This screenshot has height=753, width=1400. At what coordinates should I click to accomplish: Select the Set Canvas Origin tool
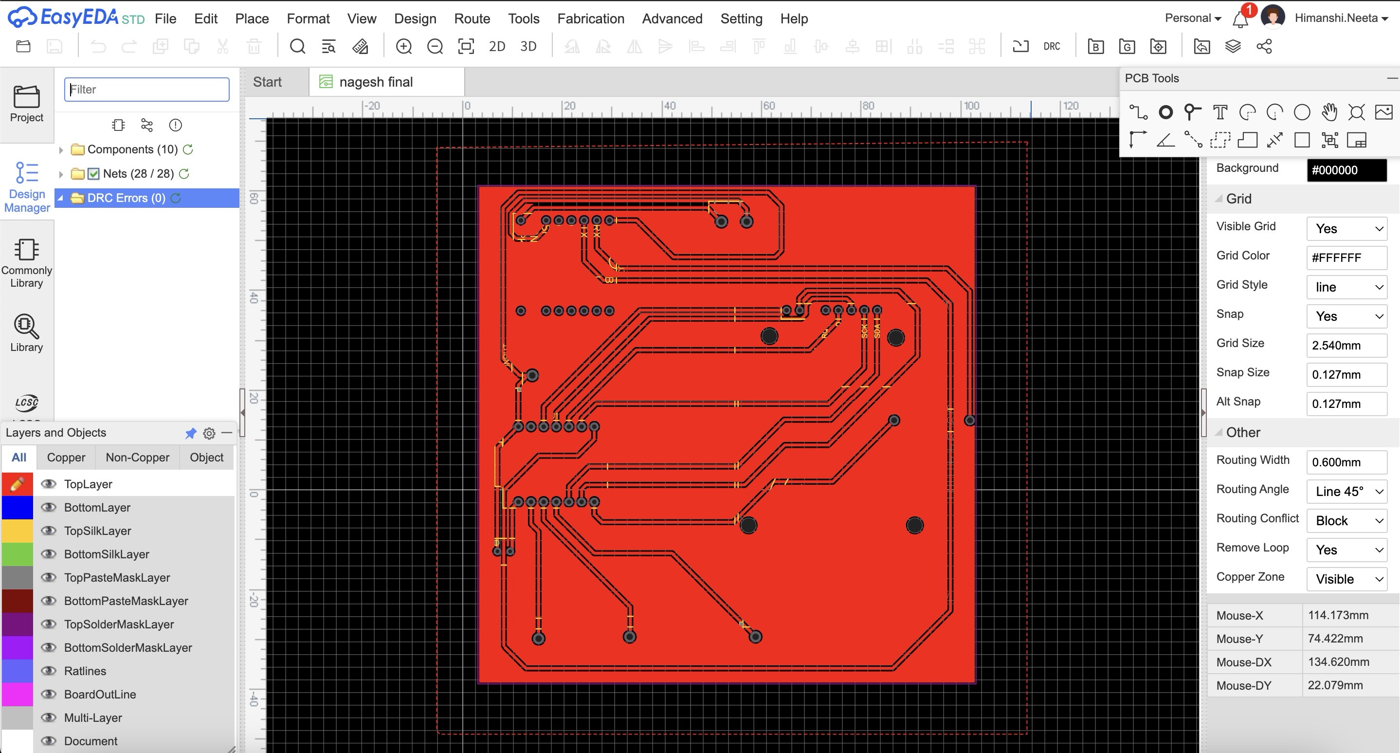(1138, 140)
